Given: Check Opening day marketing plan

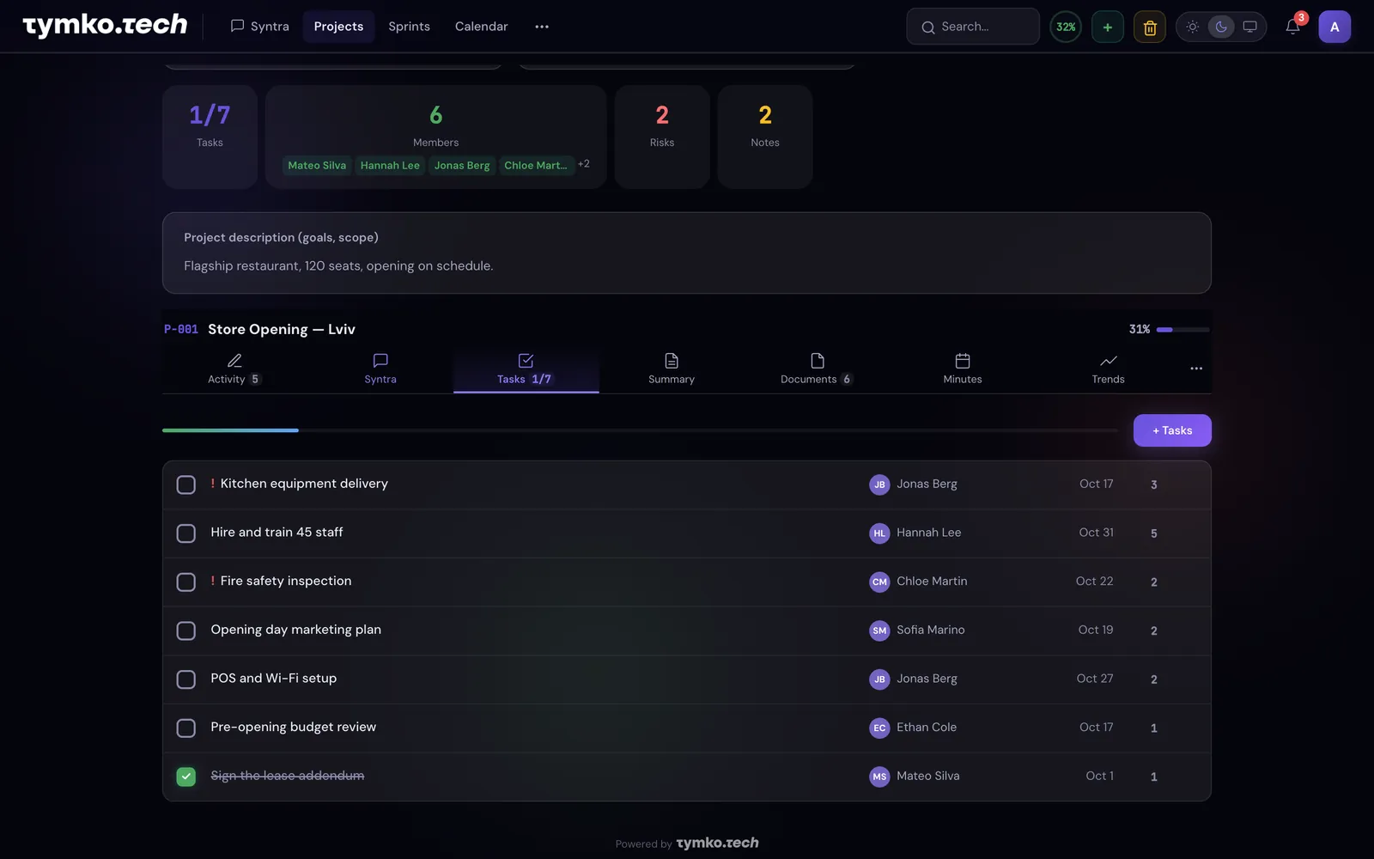Looking at the screenshot, I should point(186,631).
